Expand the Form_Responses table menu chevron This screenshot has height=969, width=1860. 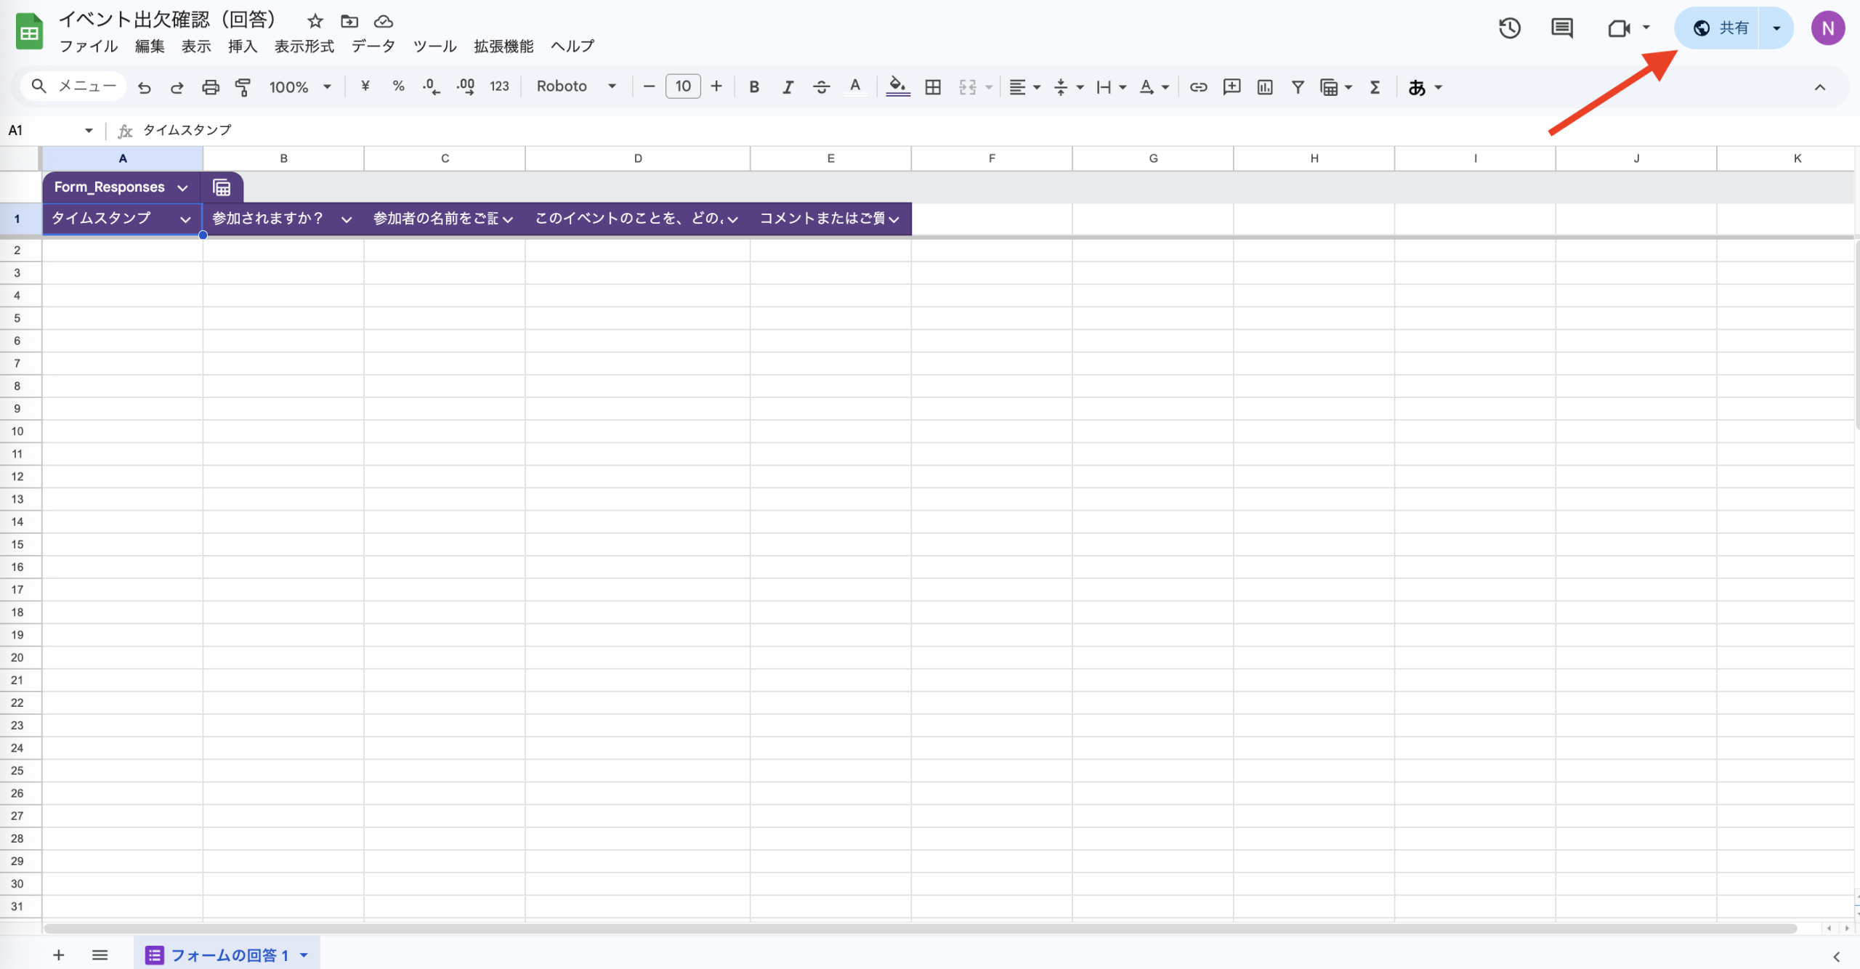coord(183,187)
